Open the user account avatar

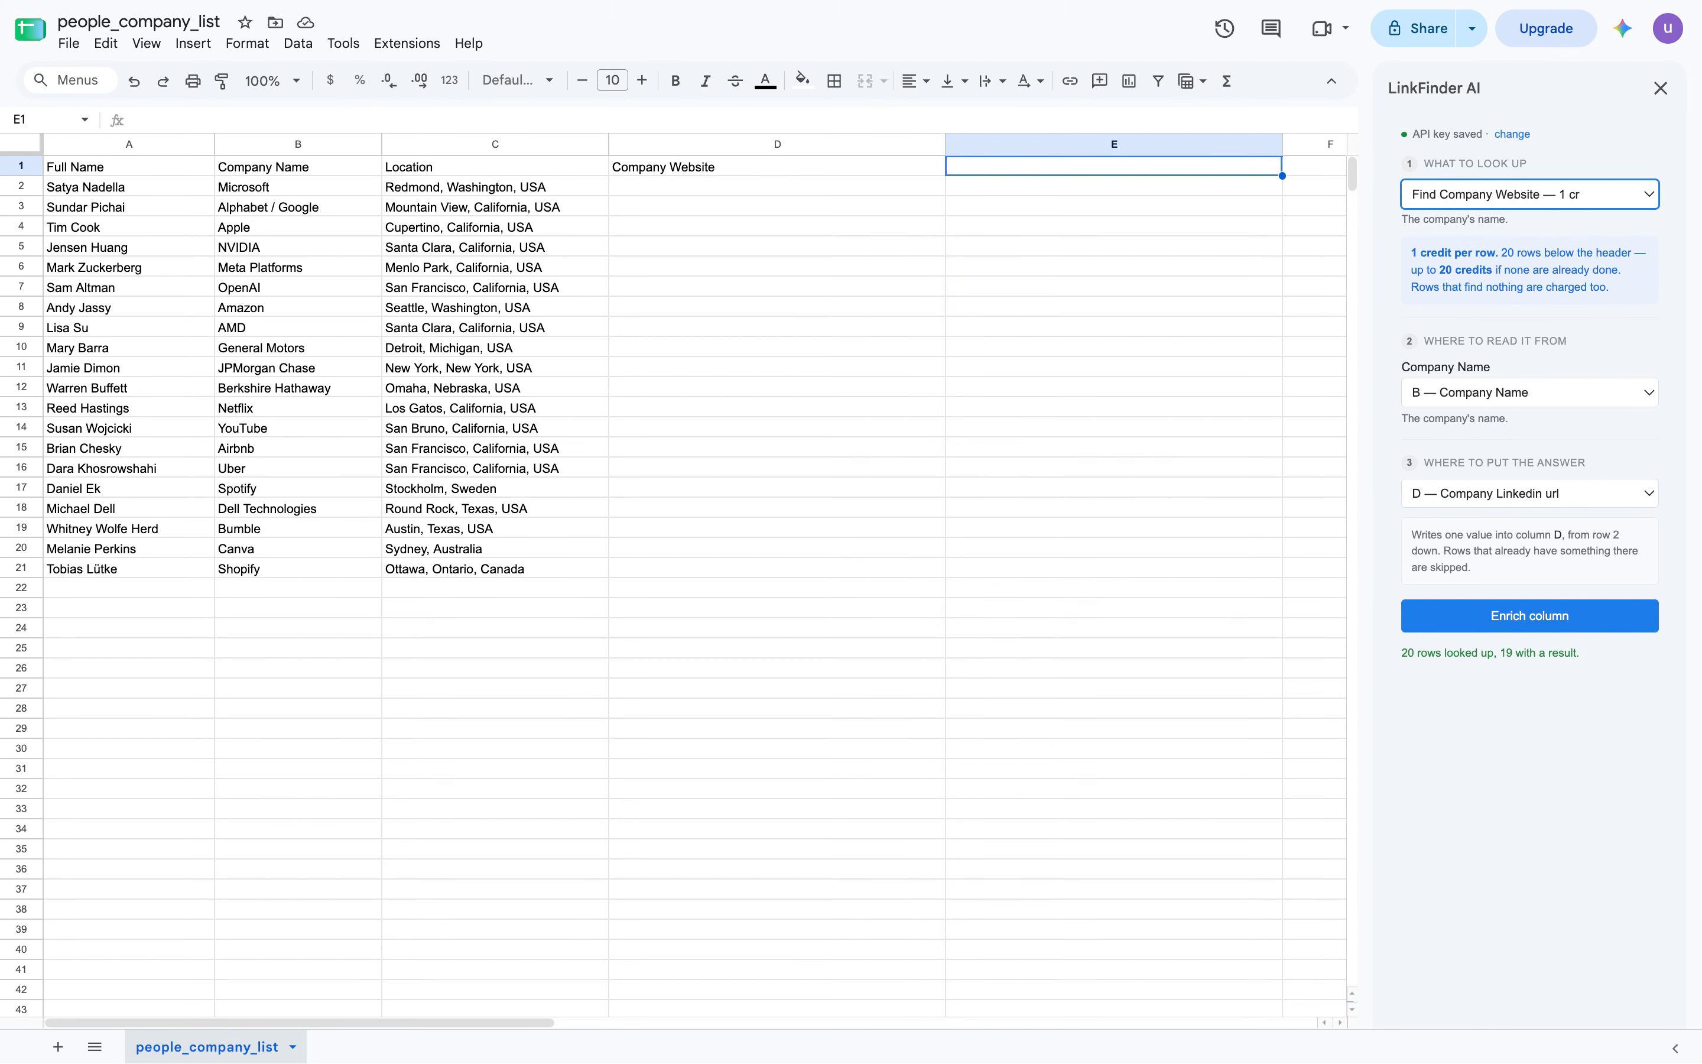tap(1667, 28)
